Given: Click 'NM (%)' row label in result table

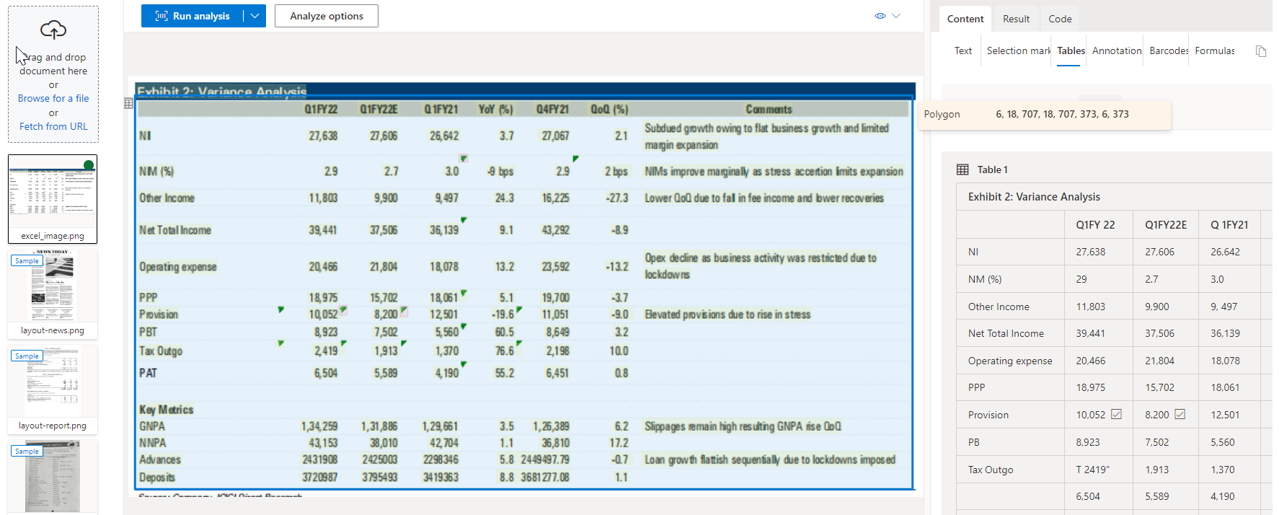Looking at the screenshot, I should point(985,279).
